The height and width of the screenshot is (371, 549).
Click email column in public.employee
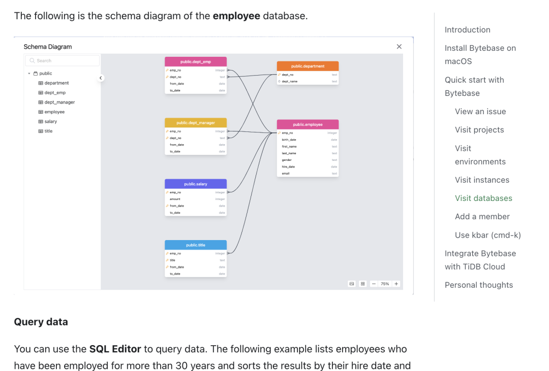click(308, 174)
